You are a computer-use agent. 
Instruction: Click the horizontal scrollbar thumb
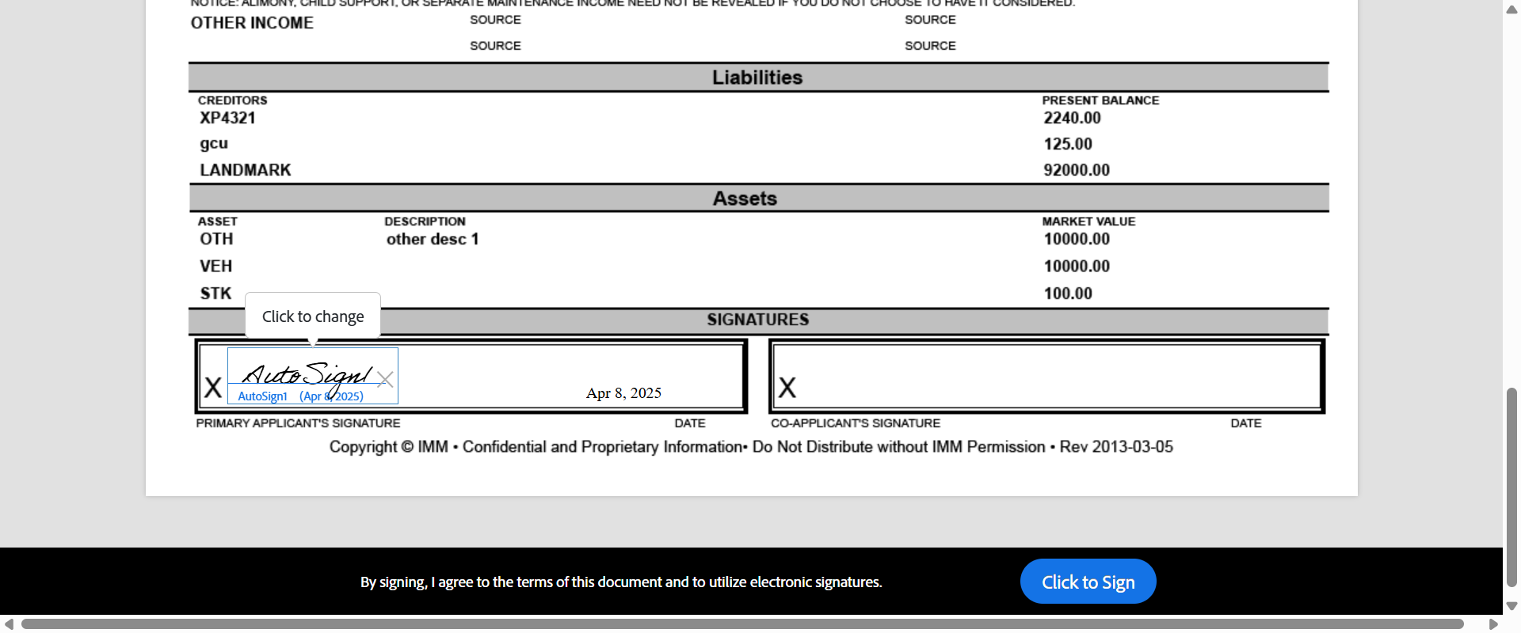pyautogui.click(x=742, y=624)
